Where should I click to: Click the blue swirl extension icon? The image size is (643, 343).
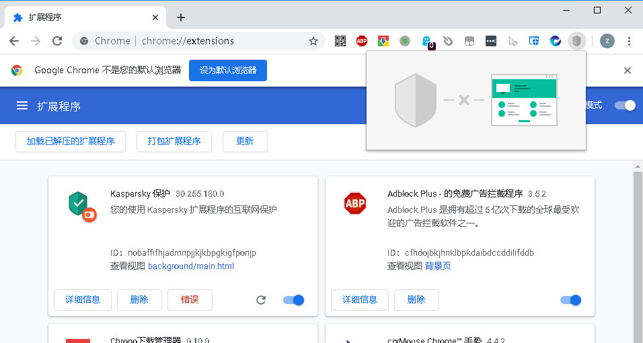(556, 41)
